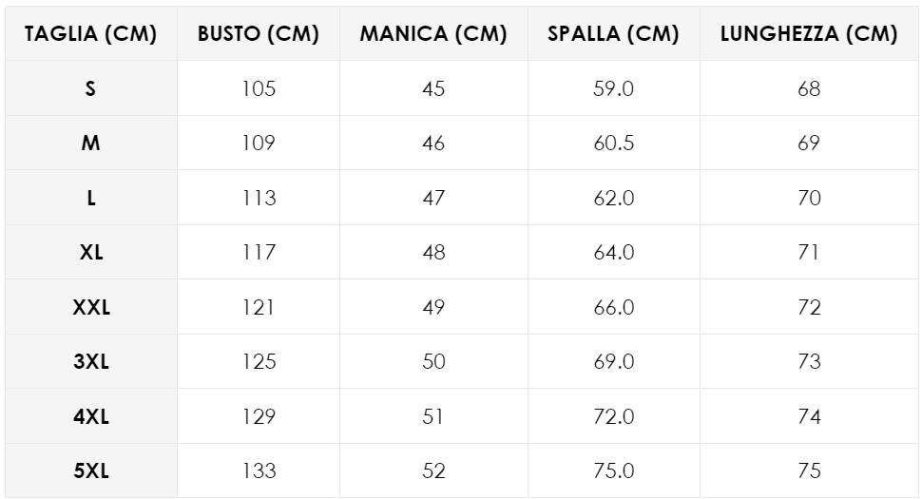Click the bust value 133 cell
This screenshot has width=922, height=499.
coord(259,470)
